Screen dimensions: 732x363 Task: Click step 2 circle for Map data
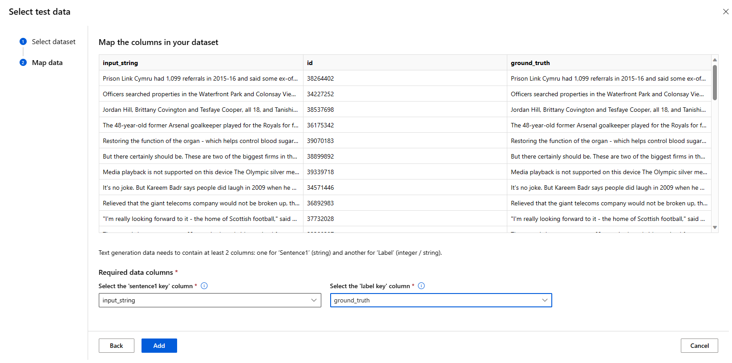click(x=23, y=62)
